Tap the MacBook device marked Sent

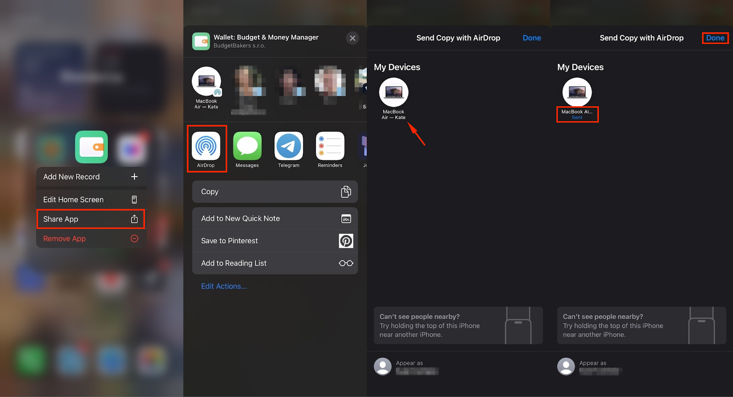click(577, 99)
